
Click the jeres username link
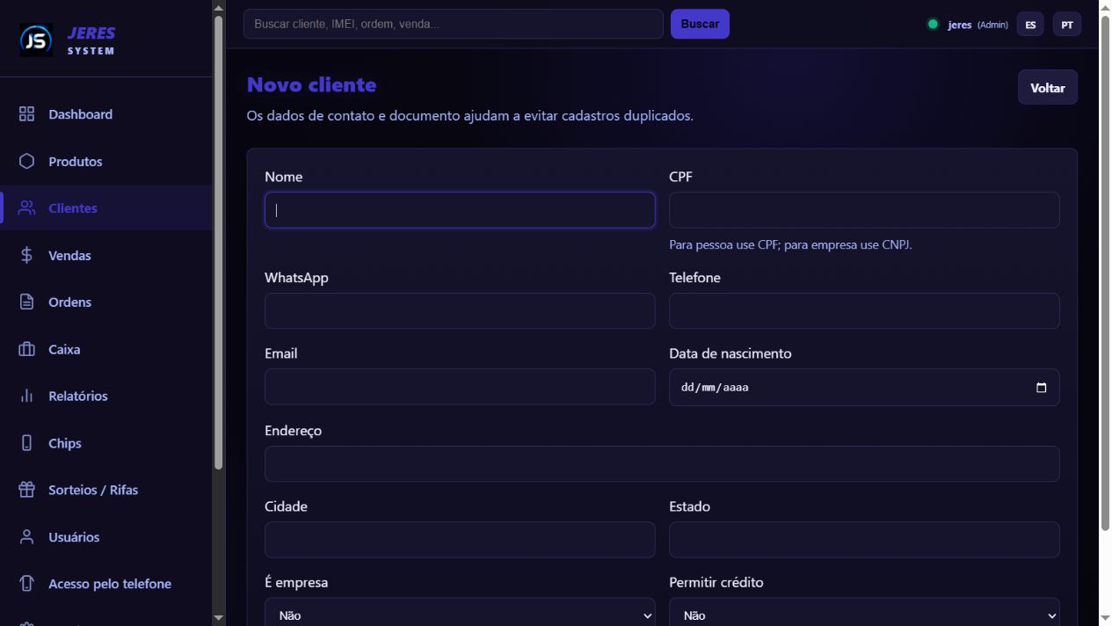959,25
